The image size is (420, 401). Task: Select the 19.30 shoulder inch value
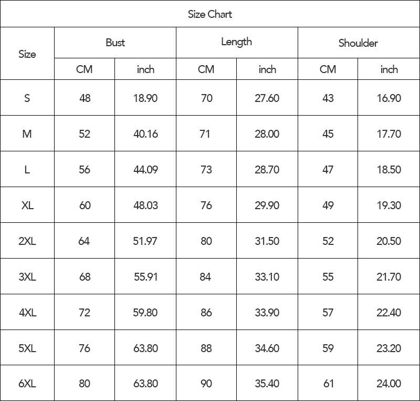coord(388,205)
